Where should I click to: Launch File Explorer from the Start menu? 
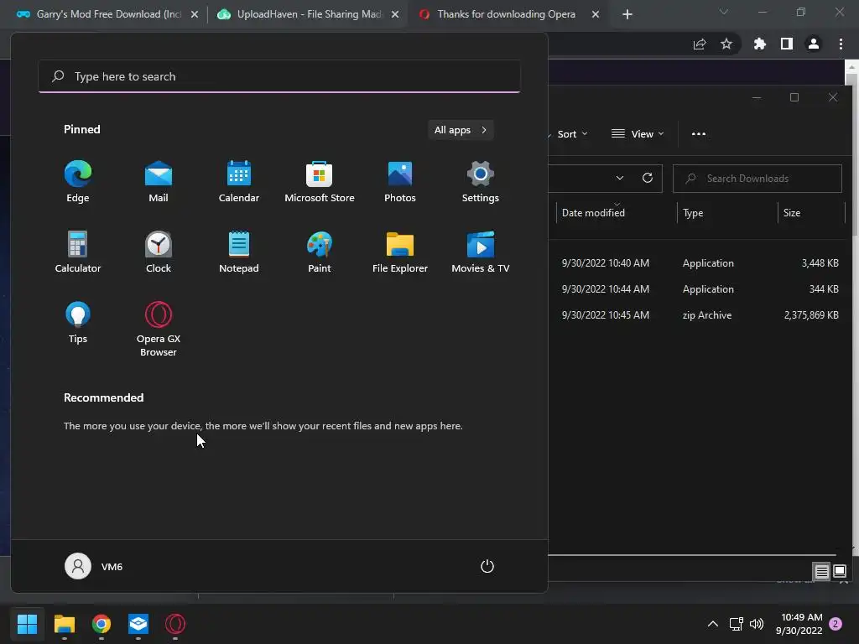click(400, 252)
